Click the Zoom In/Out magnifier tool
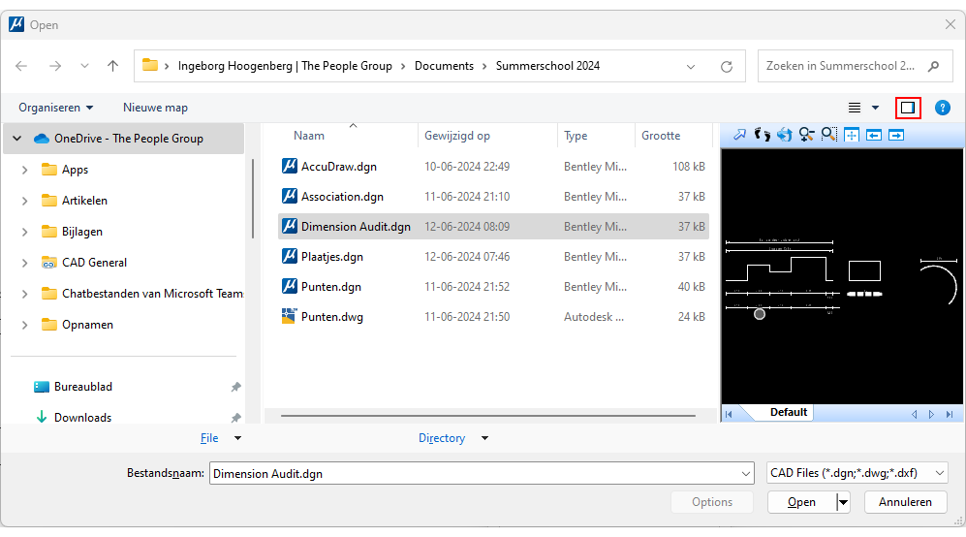The width and height of the screenshot is (966, 537). pyautogui.click(x=806, y=135)
